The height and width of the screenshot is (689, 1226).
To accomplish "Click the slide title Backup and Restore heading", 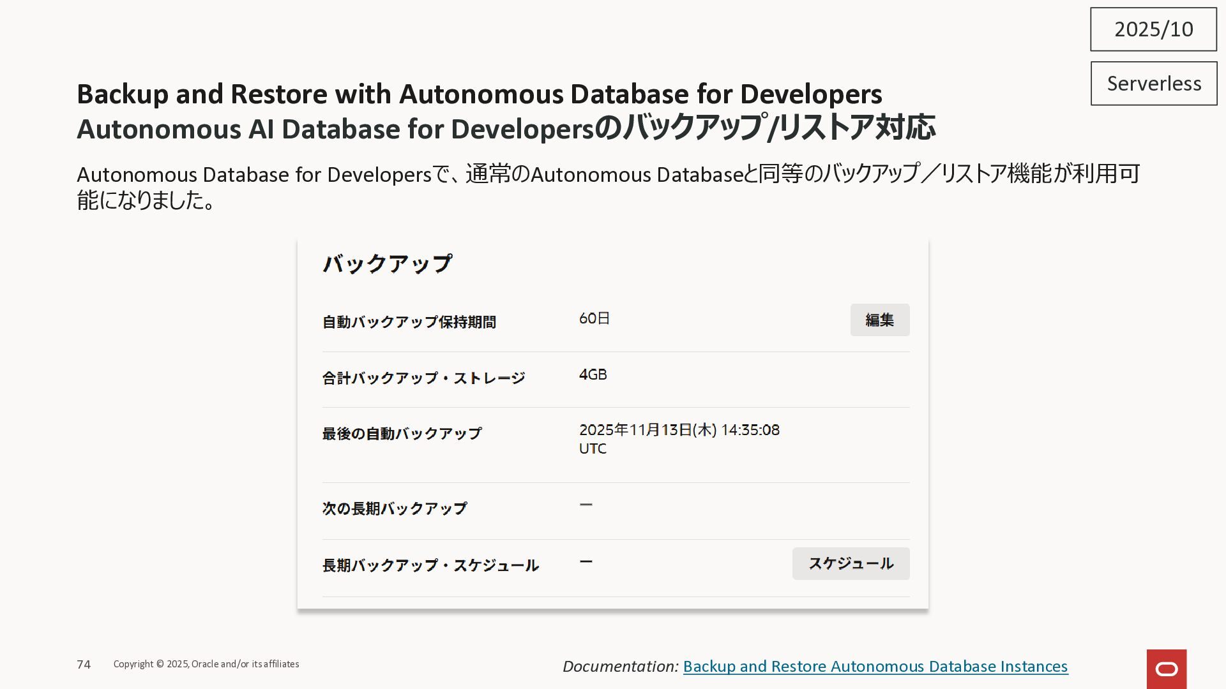I will (x=479, y=94).
